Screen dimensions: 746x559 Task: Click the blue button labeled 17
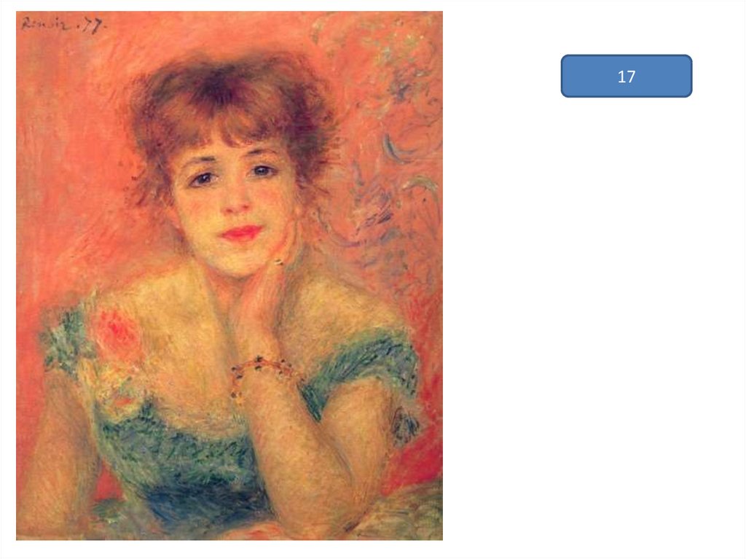[x=626, y=77]
